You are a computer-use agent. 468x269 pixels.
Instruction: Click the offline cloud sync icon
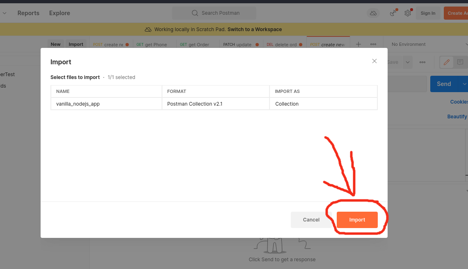coord(373,13)
